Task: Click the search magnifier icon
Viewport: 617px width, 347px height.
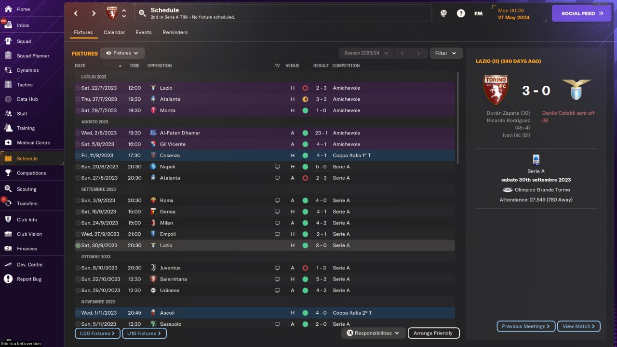Action: point(142,13)
